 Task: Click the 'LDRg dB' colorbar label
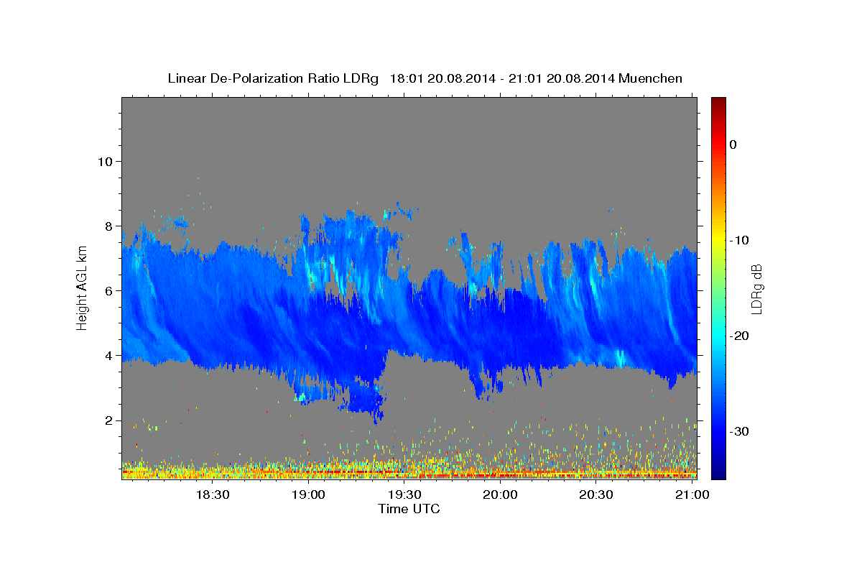(x=756, y=290)
